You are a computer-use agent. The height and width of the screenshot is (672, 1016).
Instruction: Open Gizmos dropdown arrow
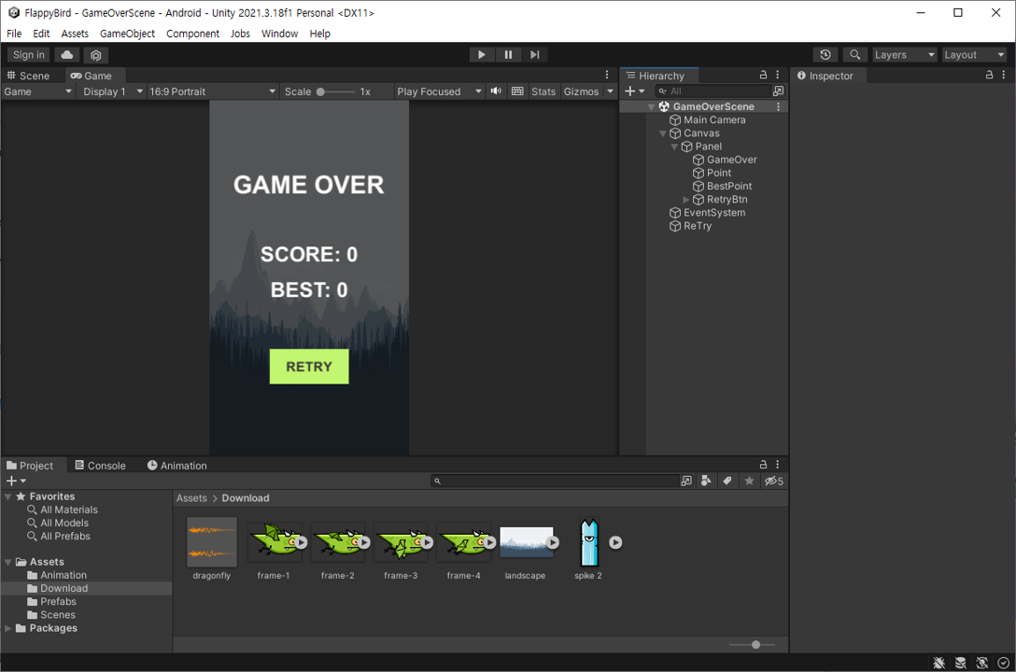click(x=610, y=91)
